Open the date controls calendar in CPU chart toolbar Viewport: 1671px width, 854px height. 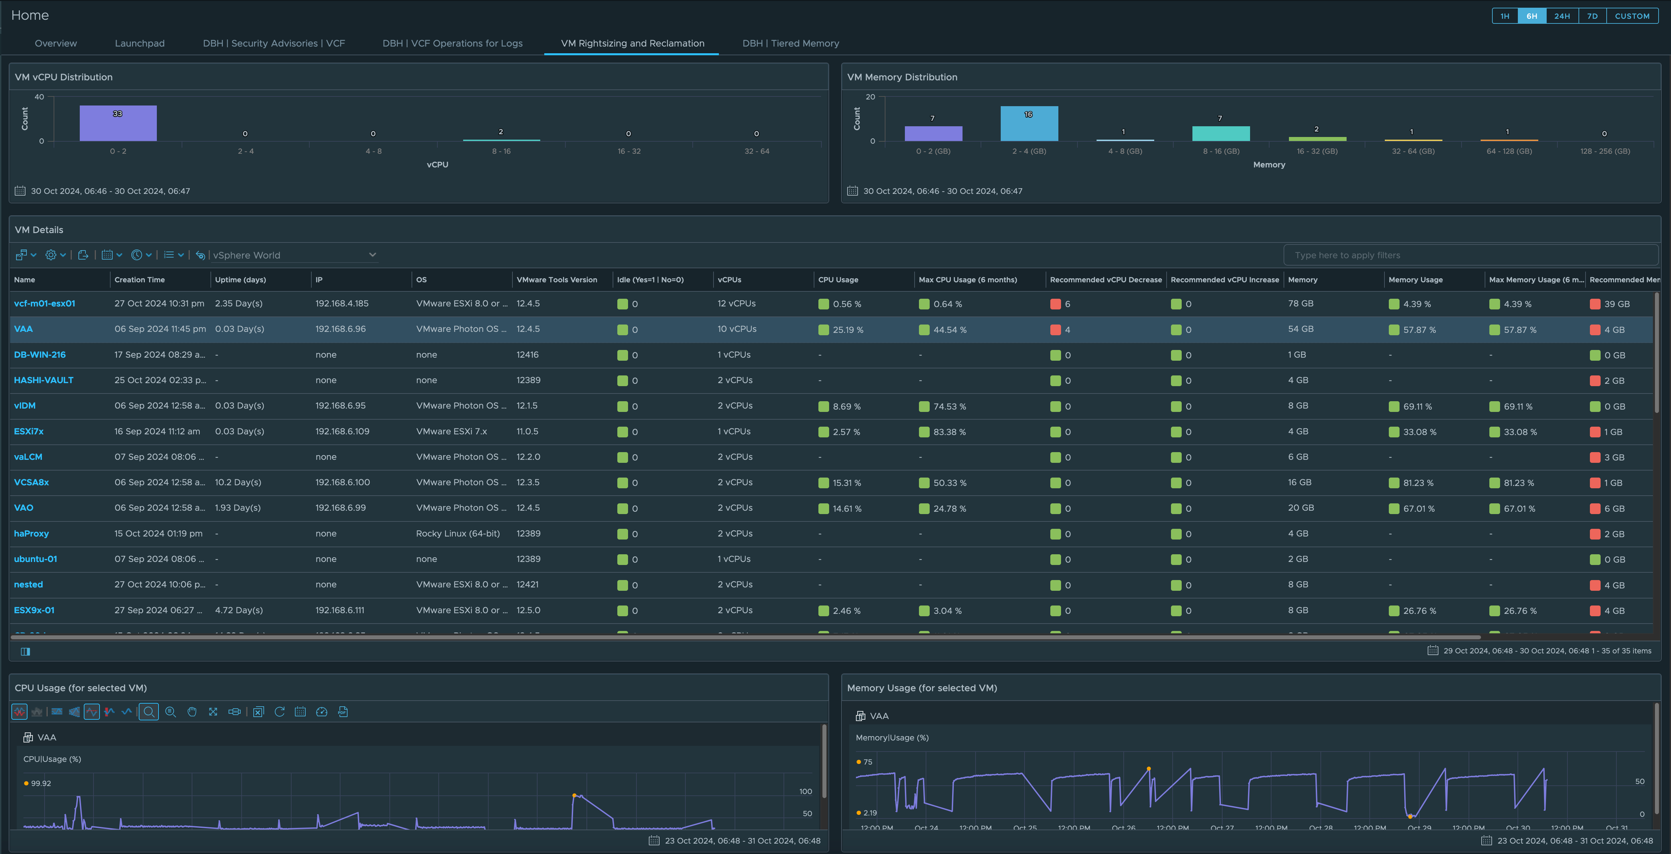(300, 712)
